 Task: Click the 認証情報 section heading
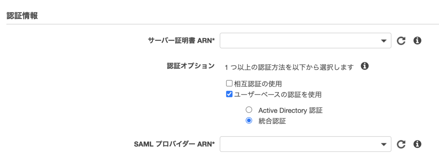point(22,16)
